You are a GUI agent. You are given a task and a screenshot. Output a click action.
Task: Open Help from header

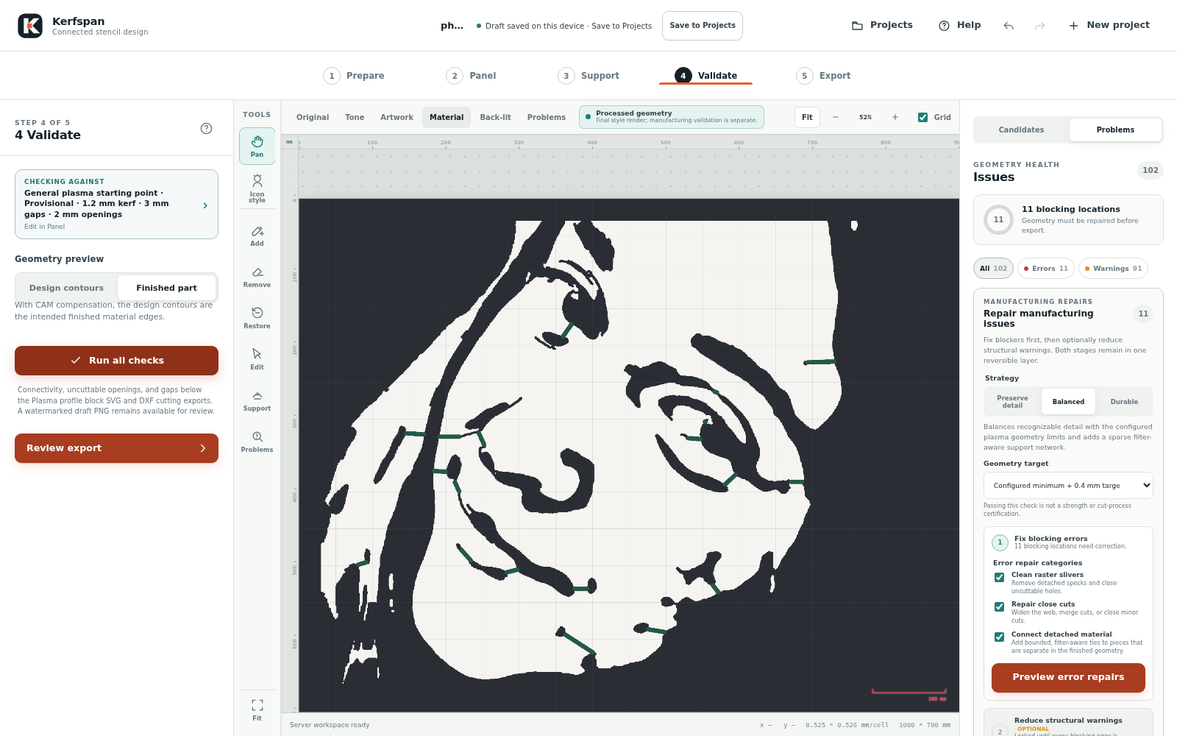point(959,25)
